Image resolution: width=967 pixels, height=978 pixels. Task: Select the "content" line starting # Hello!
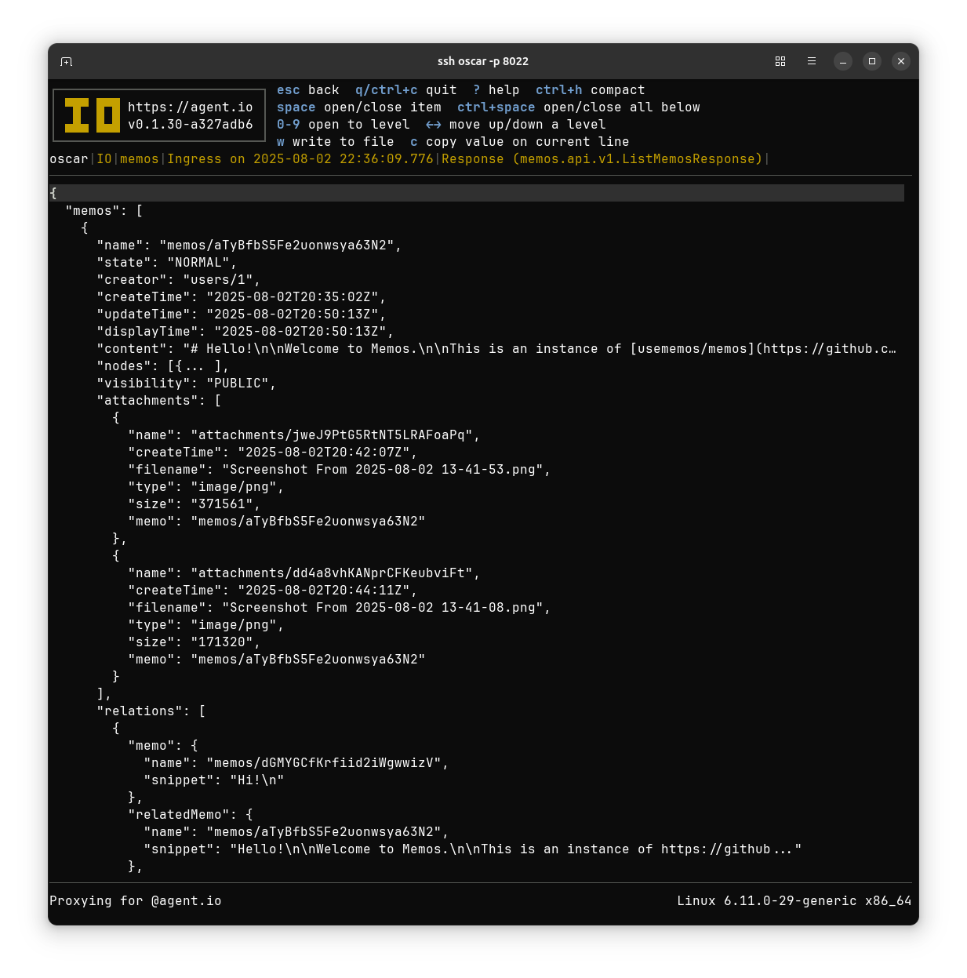click(496, 349)
